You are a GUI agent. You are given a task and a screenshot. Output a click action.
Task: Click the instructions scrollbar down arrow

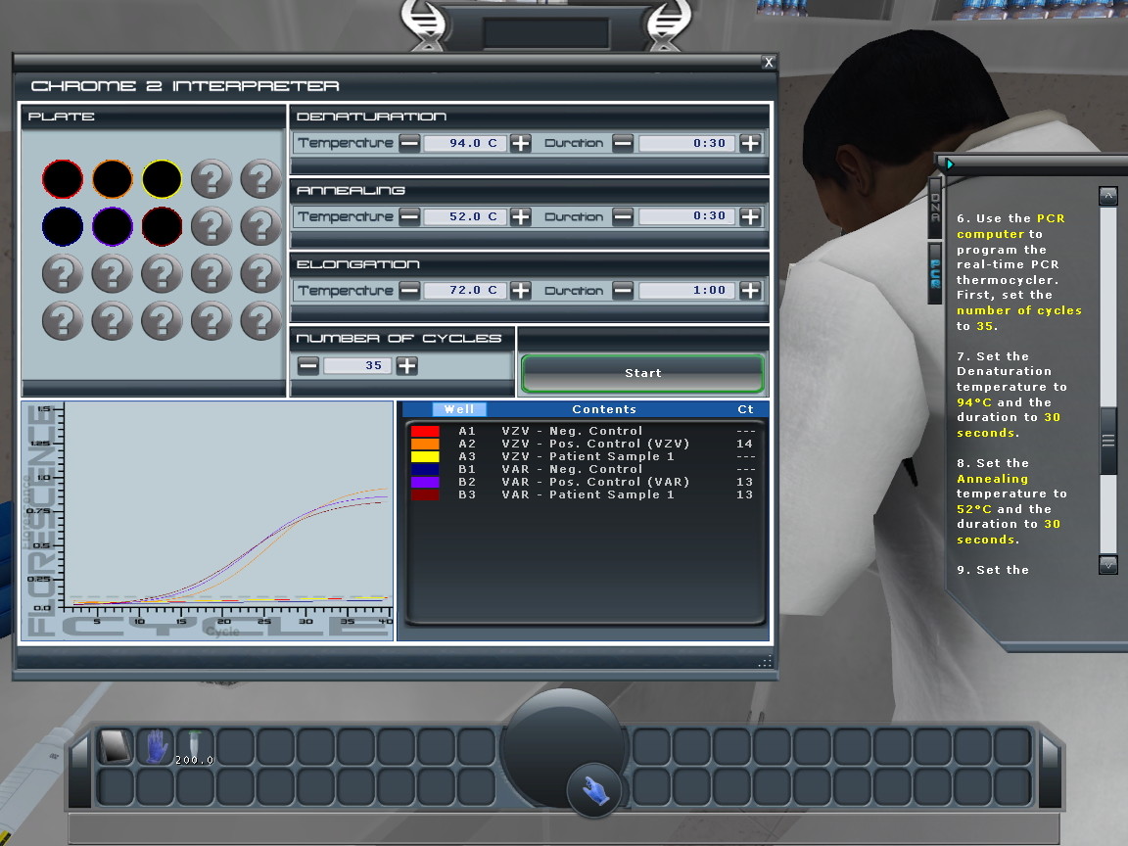[x=1107, y=564]
